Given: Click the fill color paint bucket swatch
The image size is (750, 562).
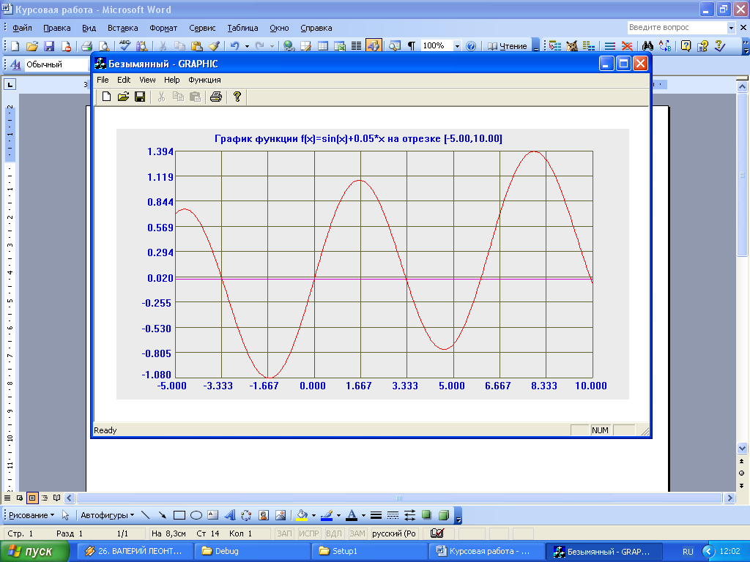Looking at the screenshot, I should 301,514.
